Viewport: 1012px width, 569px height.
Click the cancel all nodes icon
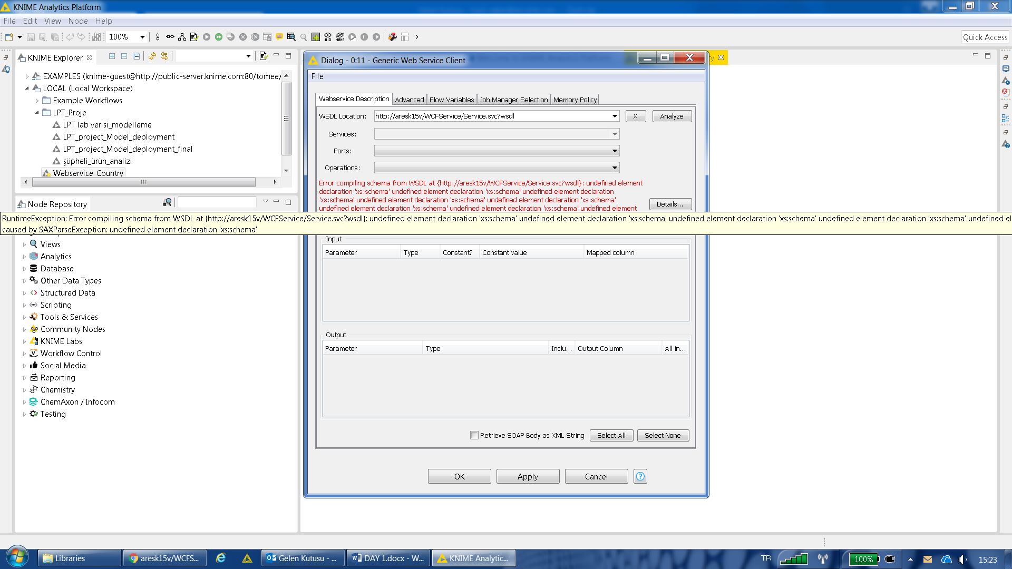coord(255,37)
